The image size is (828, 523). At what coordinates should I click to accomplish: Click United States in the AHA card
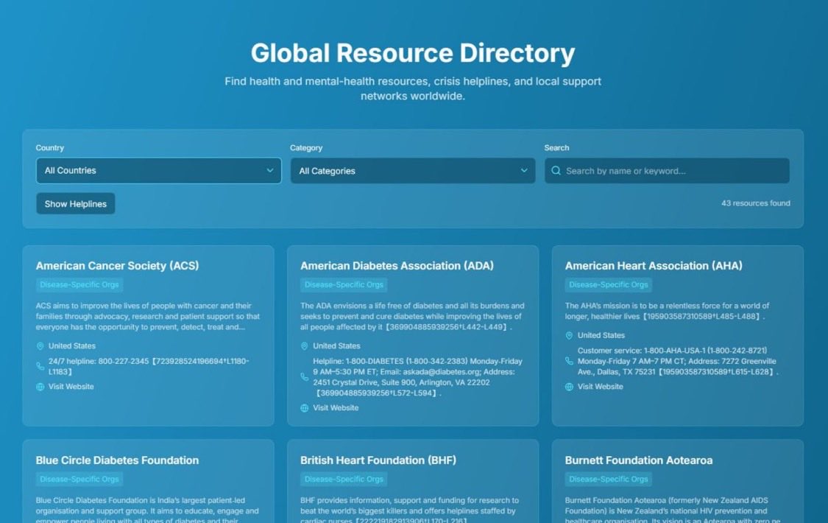click(x=601, y=335)
